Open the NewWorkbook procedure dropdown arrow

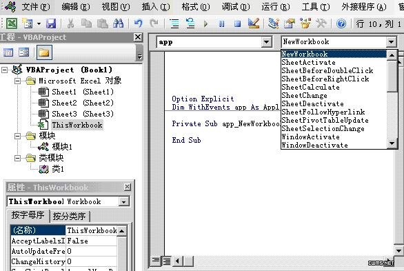[392, 42]
